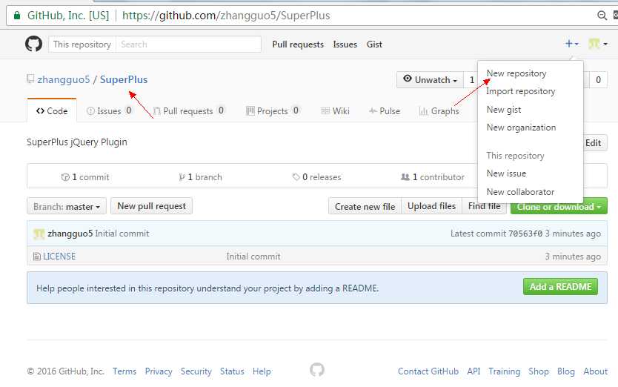Open footer API link
618x387 pixels.
(x=474, y=371)
